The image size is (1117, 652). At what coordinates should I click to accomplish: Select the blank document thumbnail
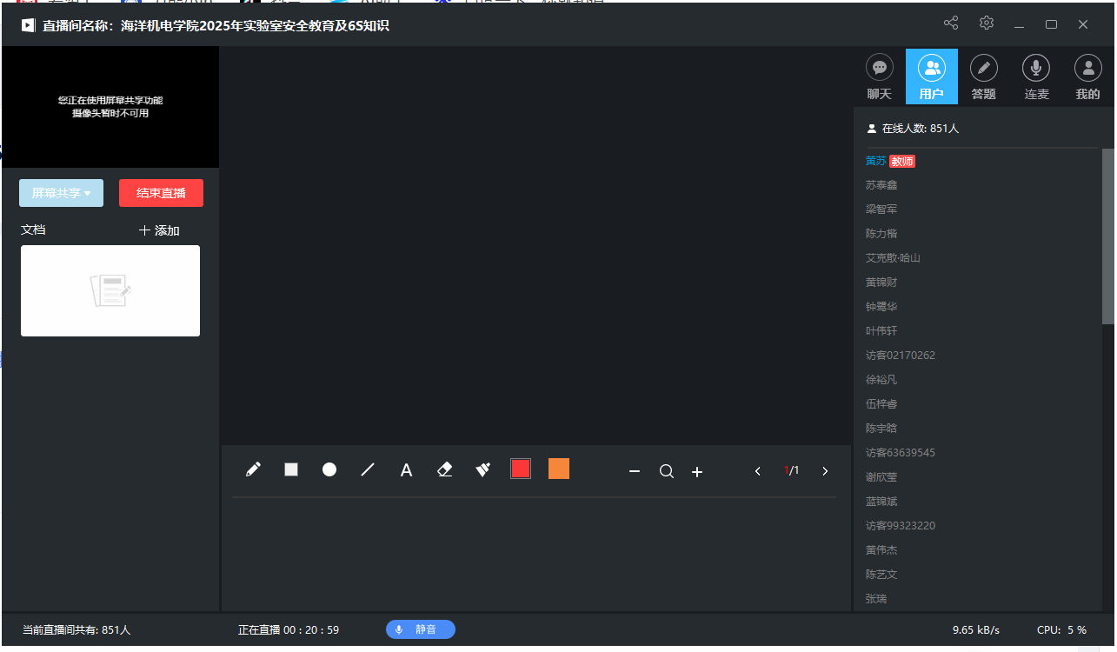click(x=110, y=290)
